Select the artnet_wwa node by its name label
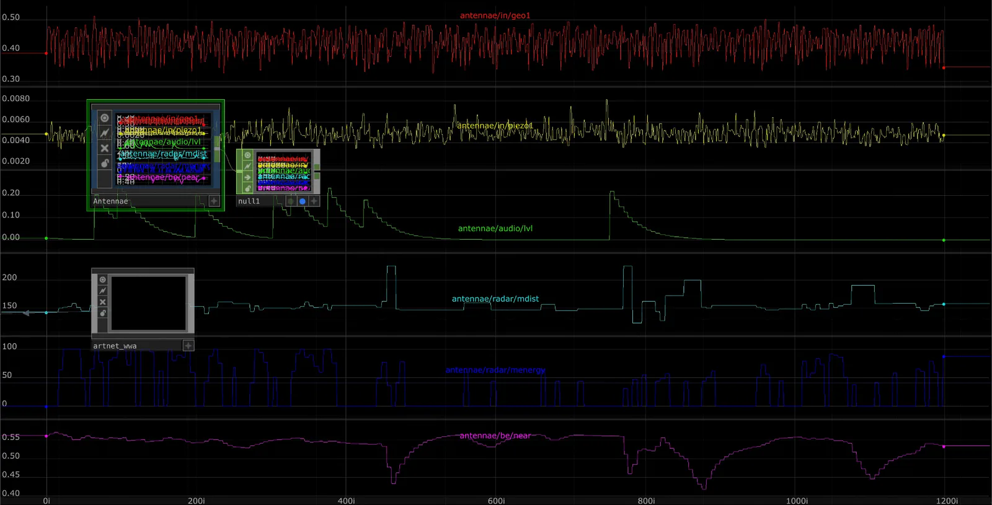This screenshot has height=505, width=992. click(x=115, y=346)
